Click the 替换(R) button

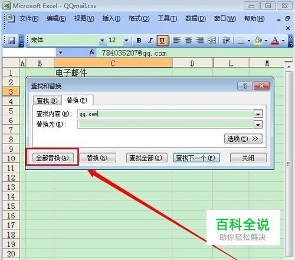[97, 158]
